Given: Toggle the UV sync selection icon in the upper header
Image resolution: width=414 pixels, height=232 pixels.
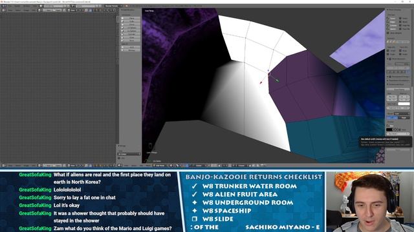Looking at the screenshot, I should click(86, 10).
